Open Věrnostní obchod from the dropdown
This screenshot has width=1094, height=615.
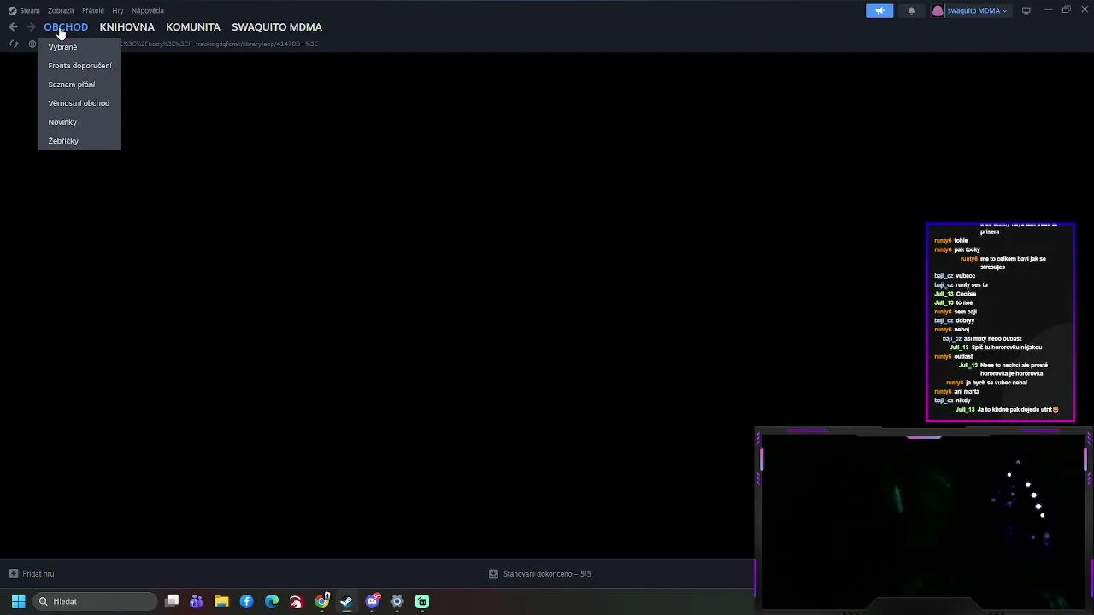(79, 103)
